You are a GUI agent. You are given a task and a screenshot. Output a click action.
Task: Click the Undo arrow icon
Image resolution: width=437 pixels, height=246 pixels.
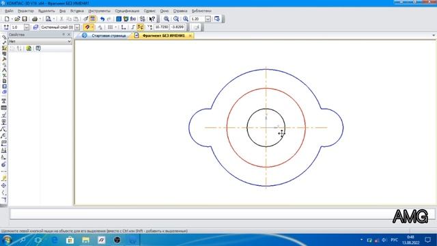102,19
